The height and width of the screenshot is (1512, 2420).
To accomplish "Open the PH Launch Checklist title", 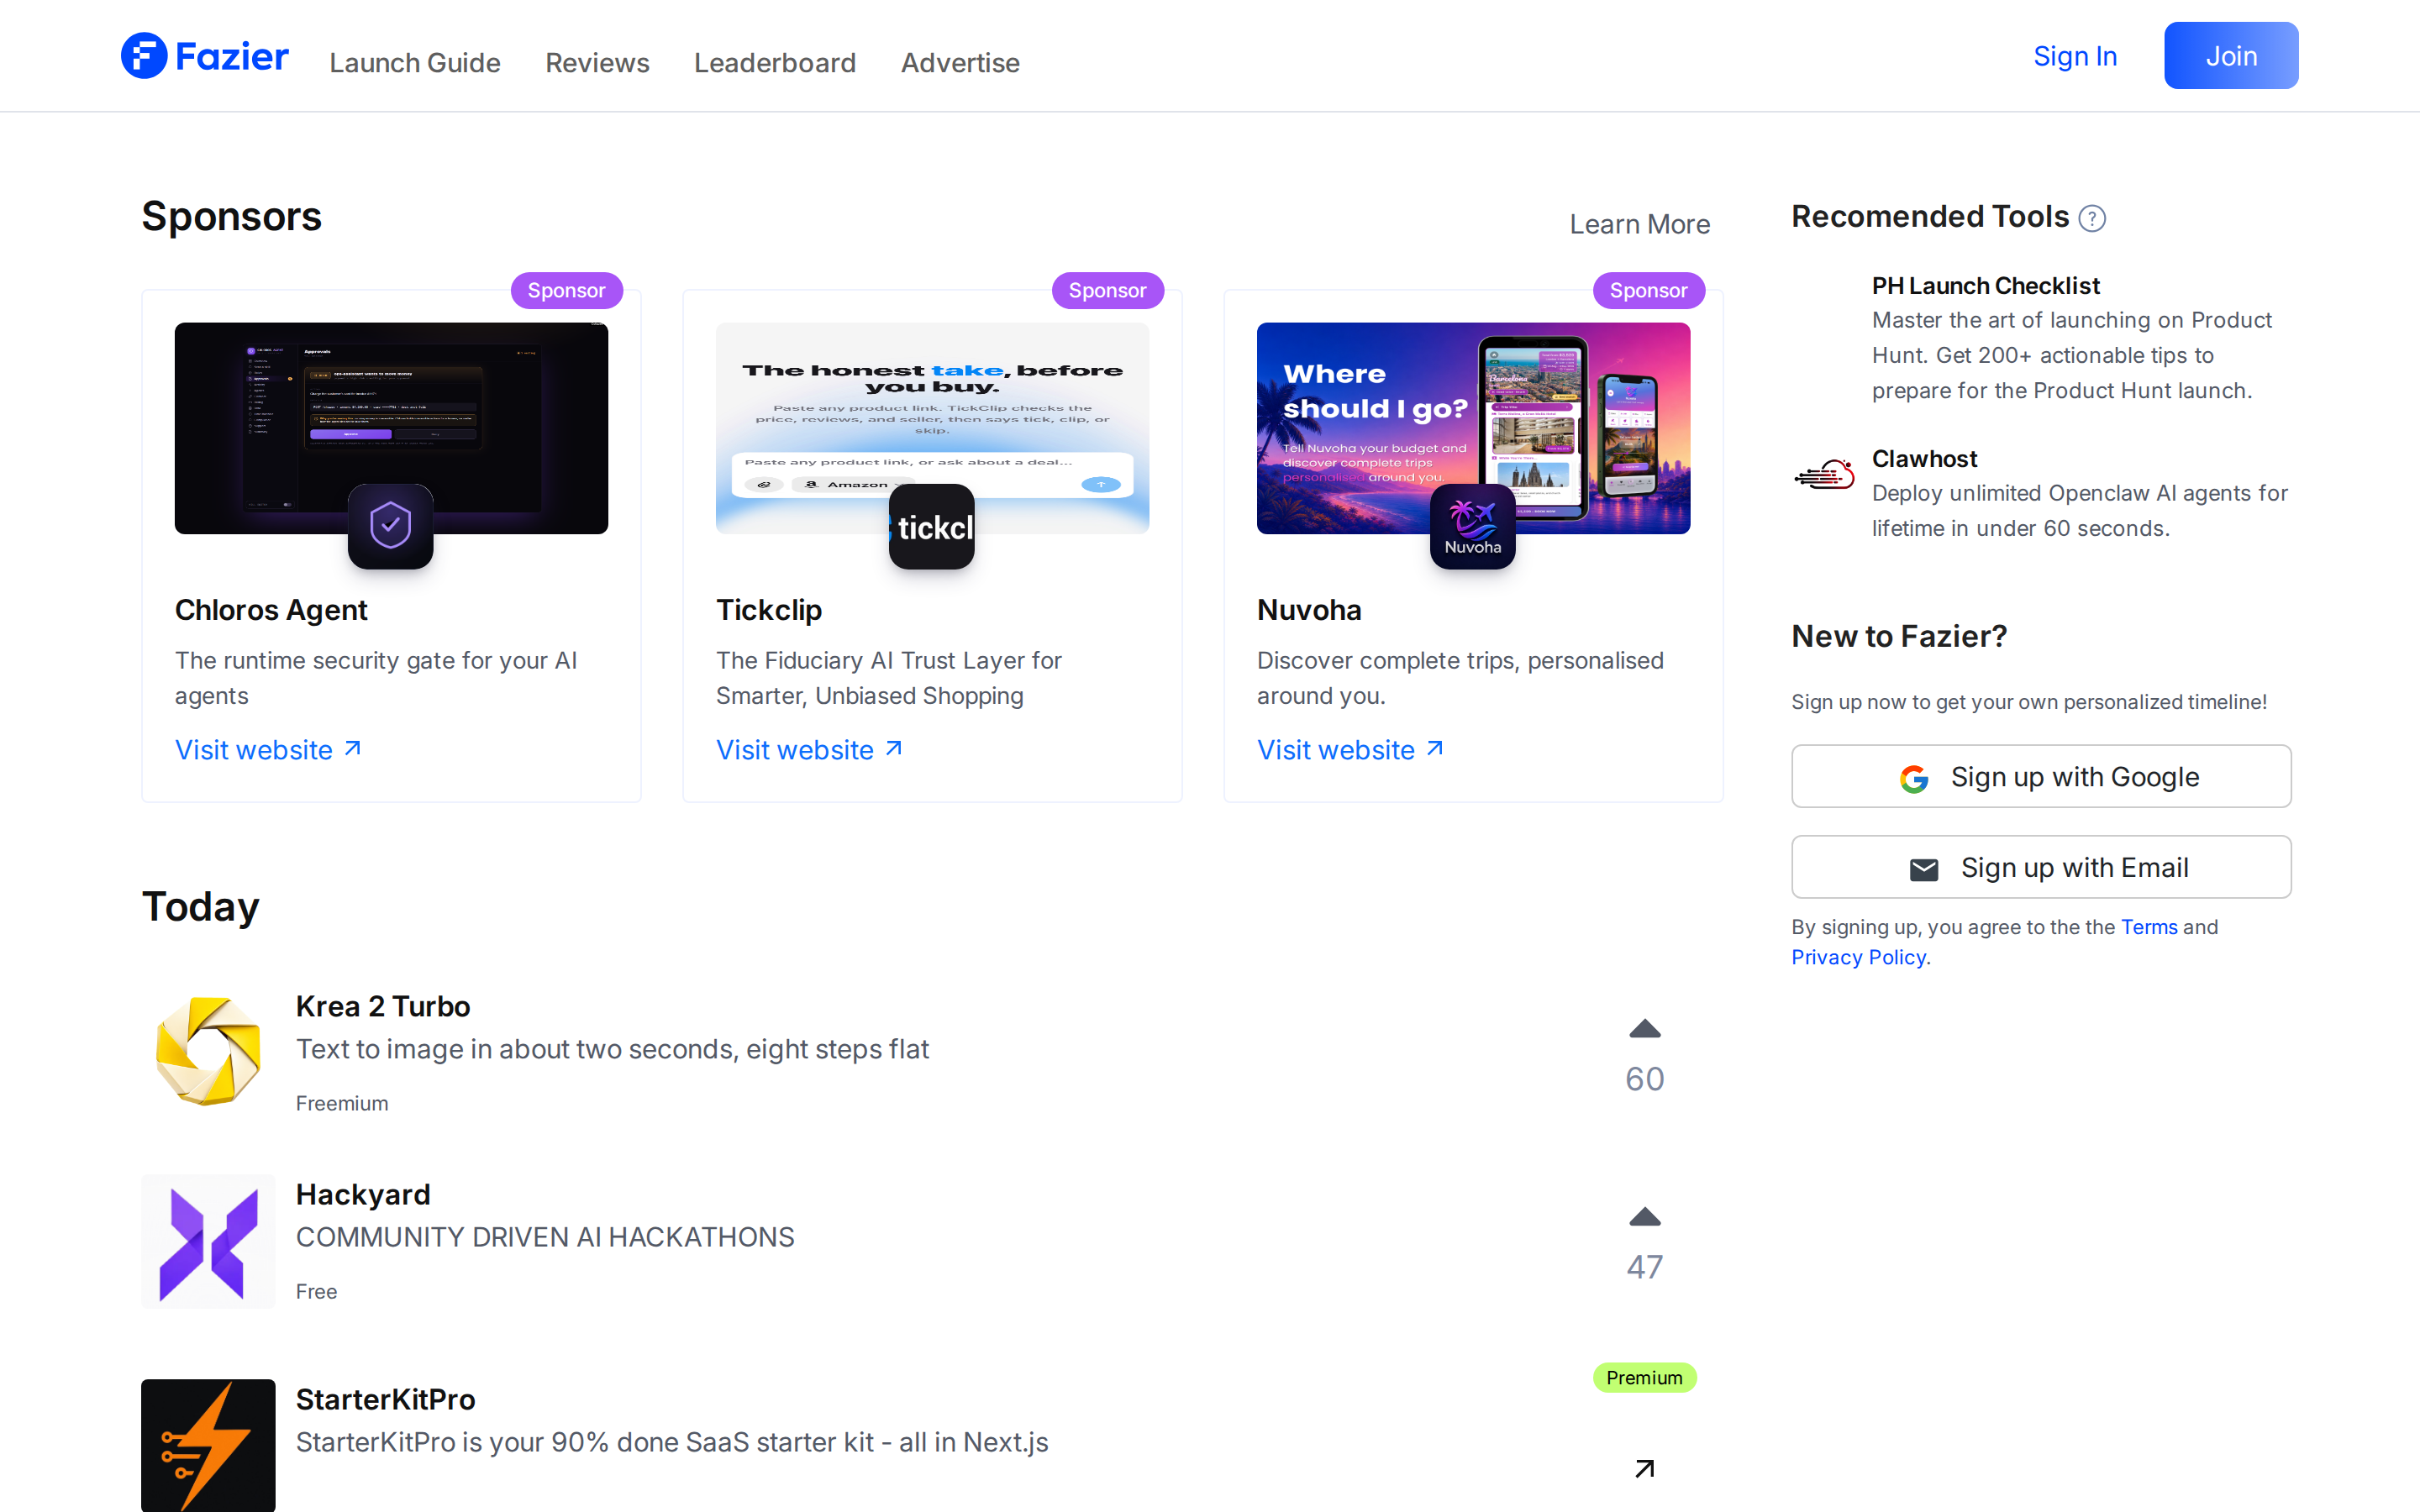I will pyautogui.click(x=1985, y=286).
